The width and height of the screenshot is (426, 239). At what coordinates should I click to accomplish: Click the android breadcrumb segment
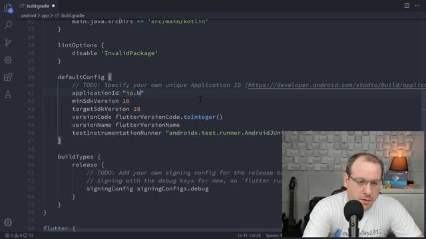(x=29, y=16)
